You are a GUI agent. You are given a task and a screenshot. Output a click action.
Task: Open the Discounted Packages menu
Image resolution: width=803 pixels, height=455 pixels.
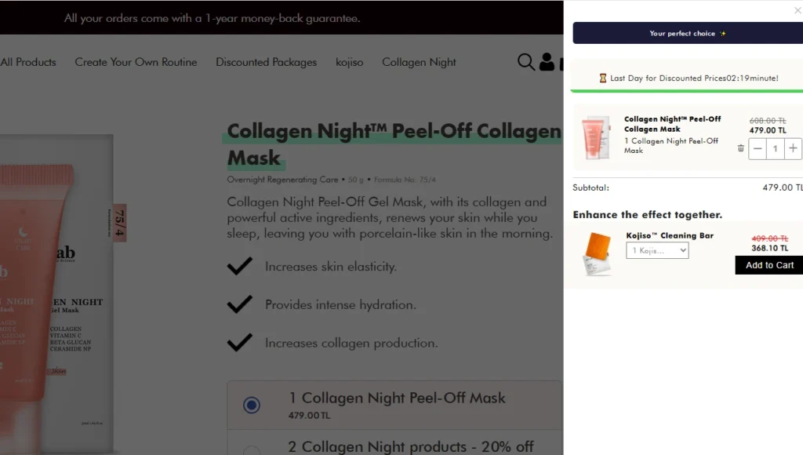pyautogui.click(x=266, y=62)
